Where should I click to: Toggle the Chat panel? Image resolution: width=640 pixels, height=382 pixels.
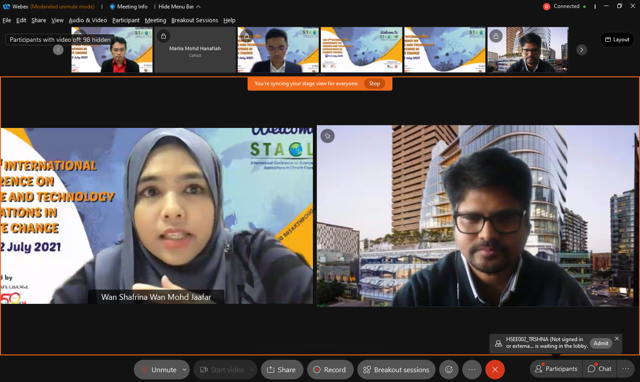pyautogui.click(x=600, y=369)
